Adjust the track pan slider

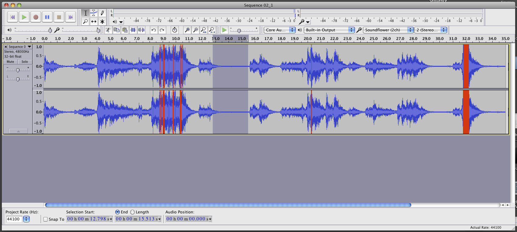click(x=18, y=79)
